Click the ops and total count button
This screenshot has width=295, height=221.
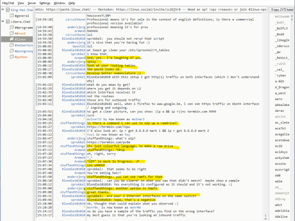point(282,9)
